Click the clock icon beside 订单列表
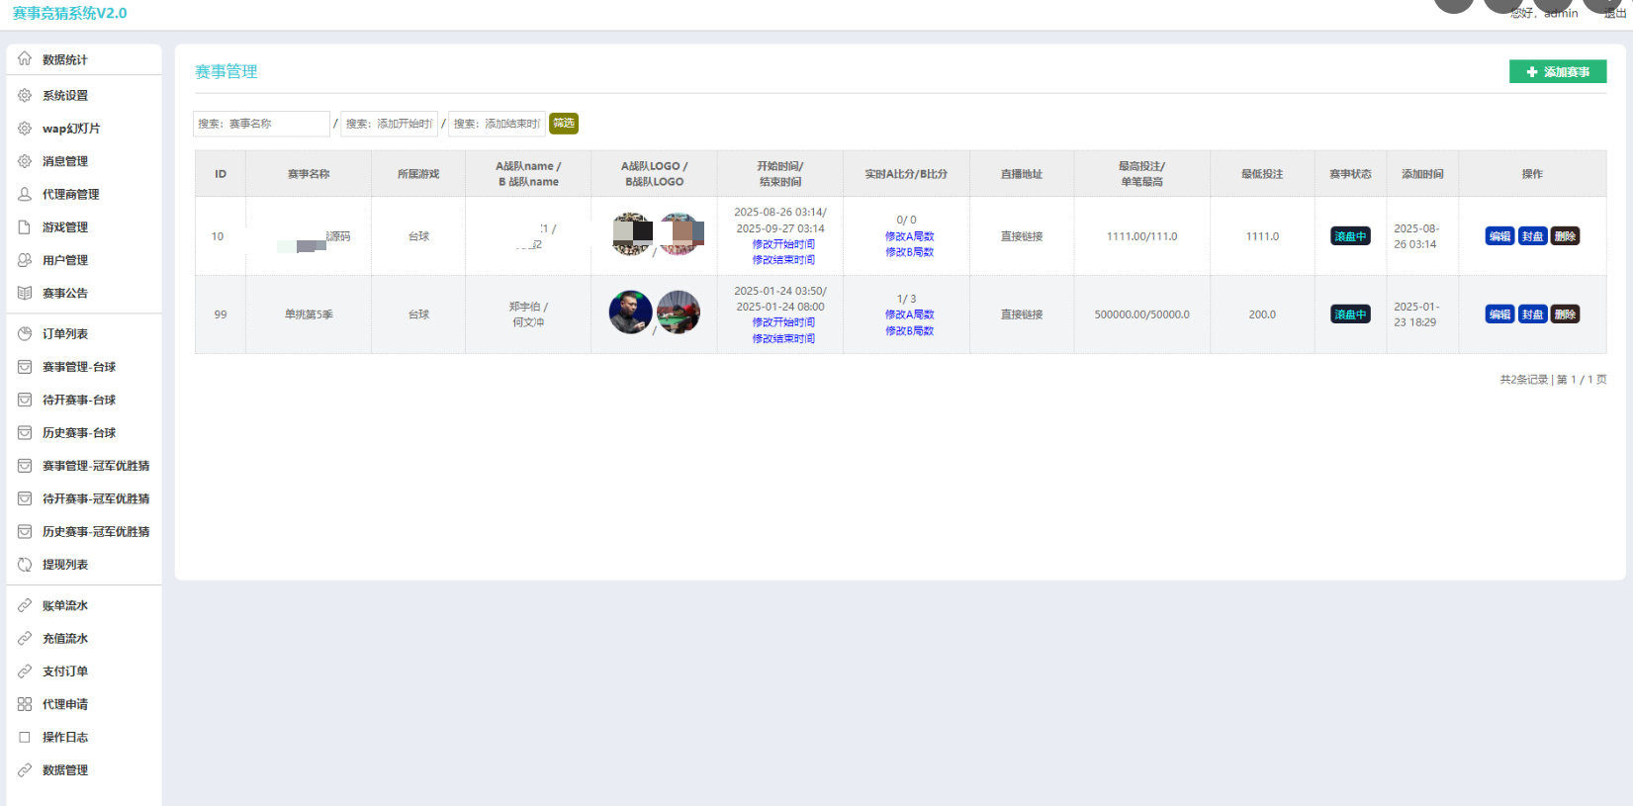The height and width of the screenshot is (806, 1633). tap(25, 334)
